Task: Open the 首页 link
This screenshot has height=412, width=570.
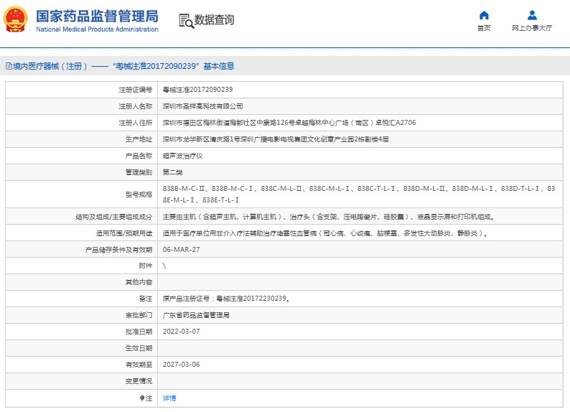Action: pyautogui.click(x=484, y=28)
